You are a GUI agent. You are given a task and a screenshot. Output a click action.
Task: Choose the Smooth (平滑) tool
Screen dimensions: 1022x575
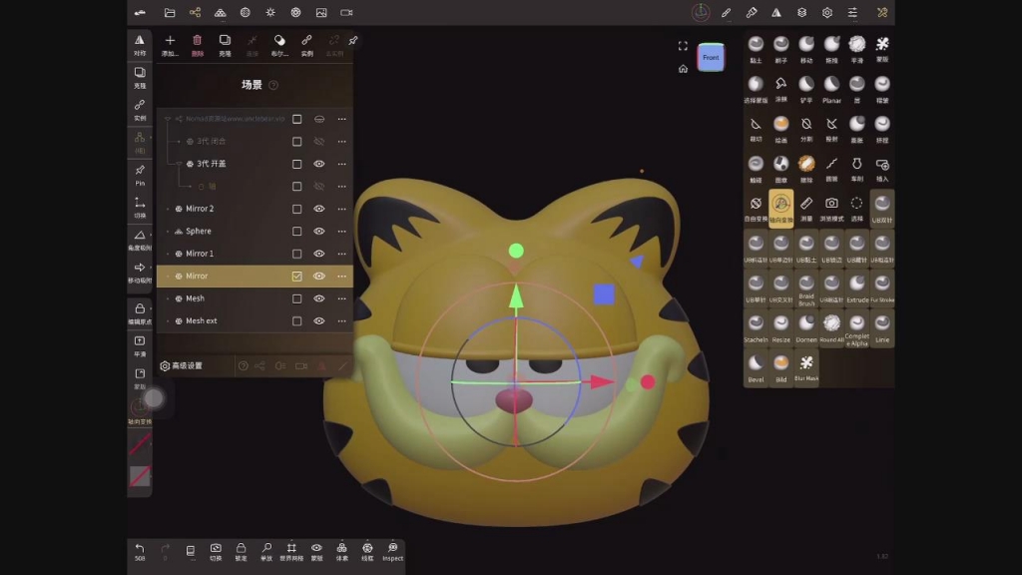[857, 49]
